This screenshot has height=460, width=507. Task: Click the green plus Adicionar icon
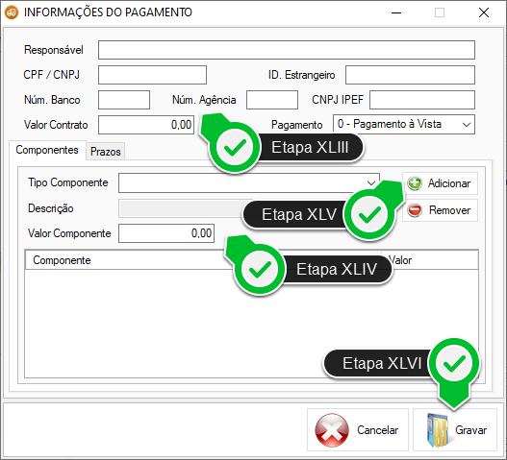click(415, 183)
